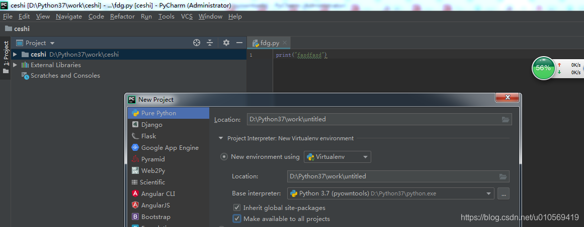Select Flask project type

click(x=169, y=136)
